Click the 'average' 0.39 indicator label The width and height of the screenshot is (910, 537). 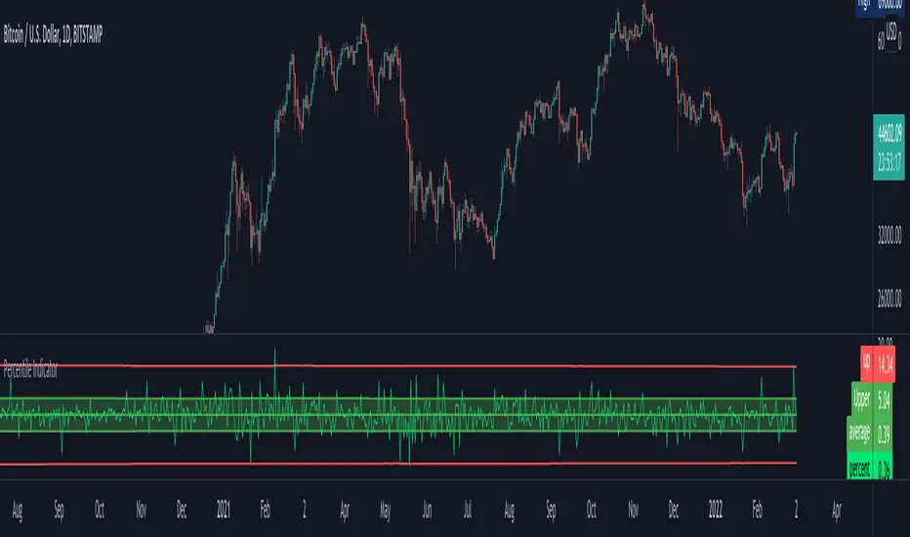[x=870, y=434]
